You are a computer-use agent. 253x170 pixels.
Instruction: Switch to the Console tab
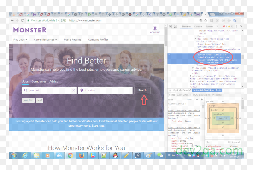pos(198,27)
